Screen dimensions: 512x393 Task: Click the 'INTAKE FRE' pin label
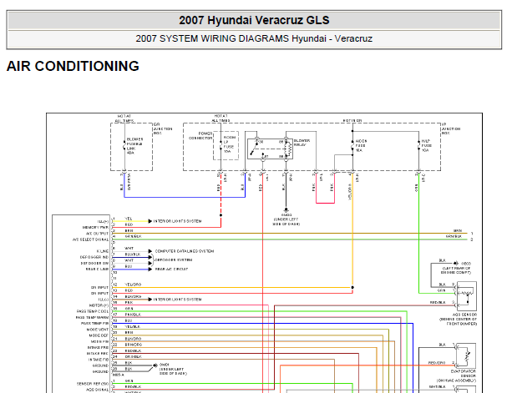[x=98, y=347]
